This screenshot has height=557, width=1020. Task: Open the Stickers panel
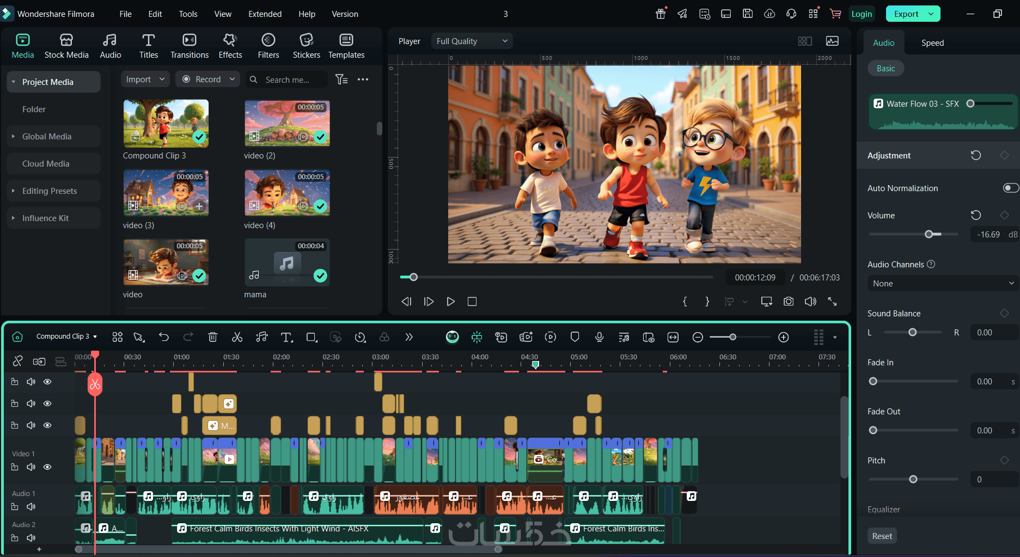pos(306,46)
